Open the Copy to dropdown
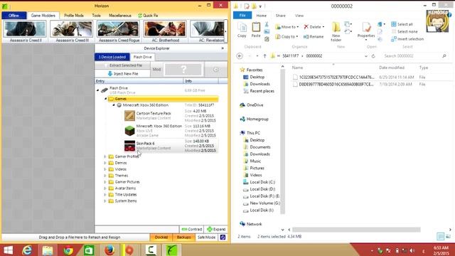 [287, 36]
